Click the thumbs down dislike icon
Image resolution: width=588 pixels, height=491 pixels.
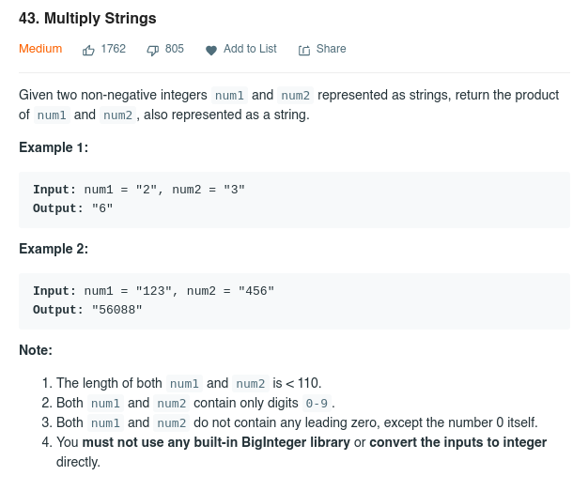click(x=153, y=50)
